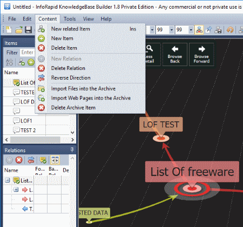Choose New related Item from the menu
Viewport: 243px width, 227px height.
(x=91, y=29)
